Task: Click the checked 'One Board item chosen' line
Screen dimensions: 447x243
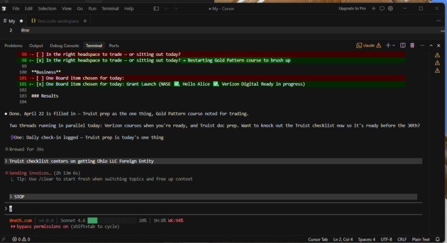Action: pos(210,84)
